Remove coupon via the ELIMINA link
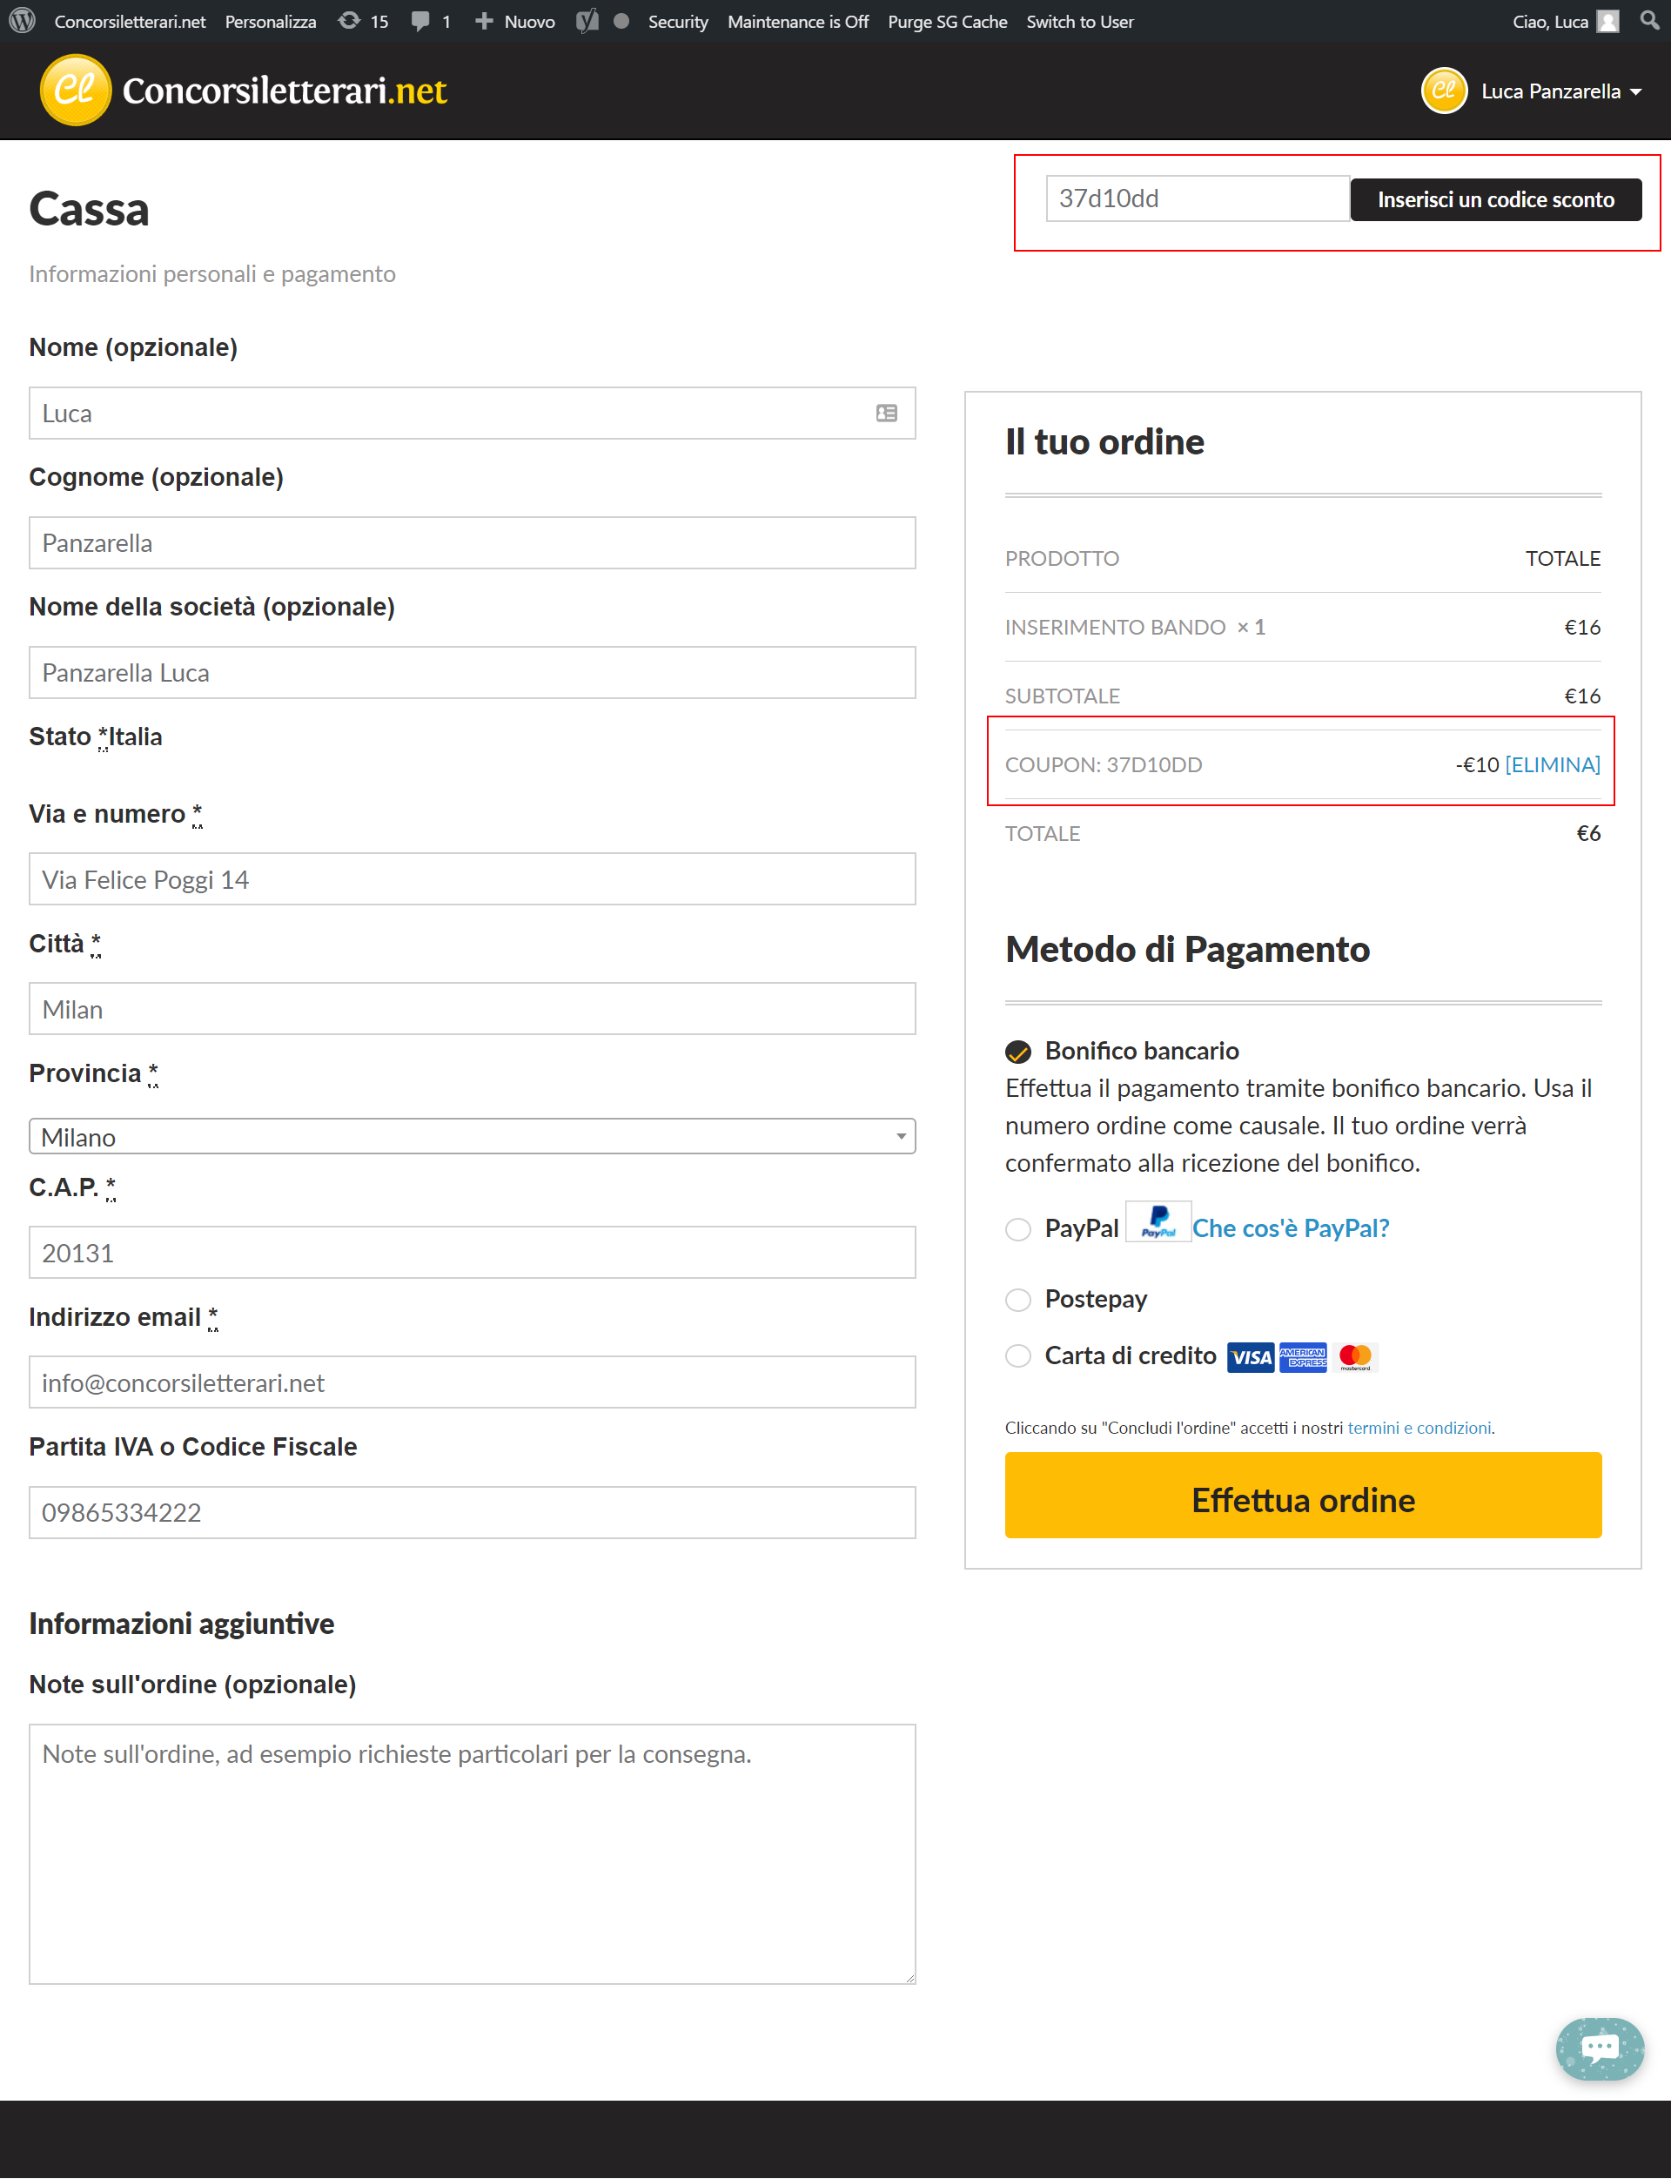 [x=1552, y=764]
